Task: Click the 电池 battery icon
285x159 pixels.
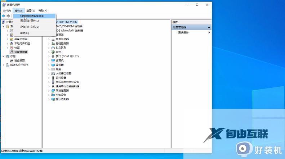Action: coord(53,52)
